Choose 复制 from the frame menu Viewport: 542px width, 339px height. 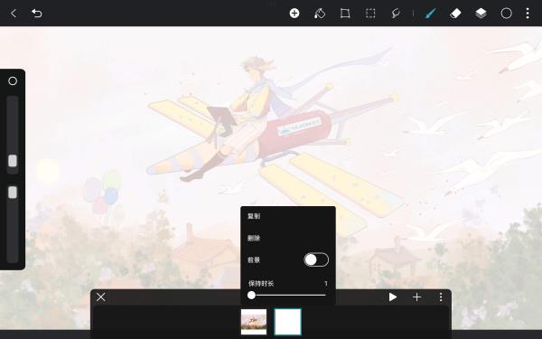coord(254,216)
